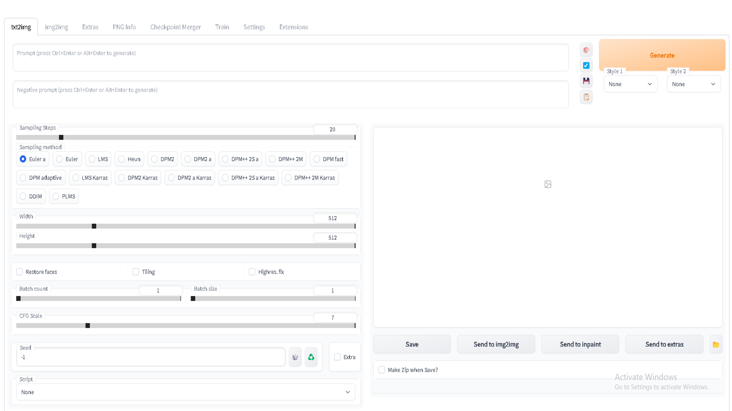
Task: Open the Train tab
Action: point(222,27)
